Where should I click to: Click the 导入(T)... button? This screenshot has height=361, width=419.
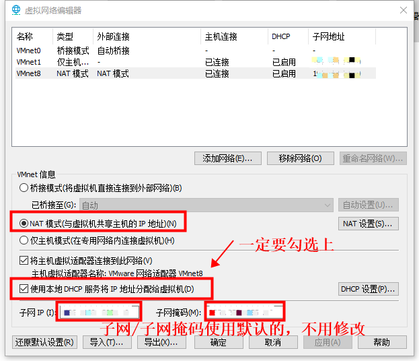107,342
